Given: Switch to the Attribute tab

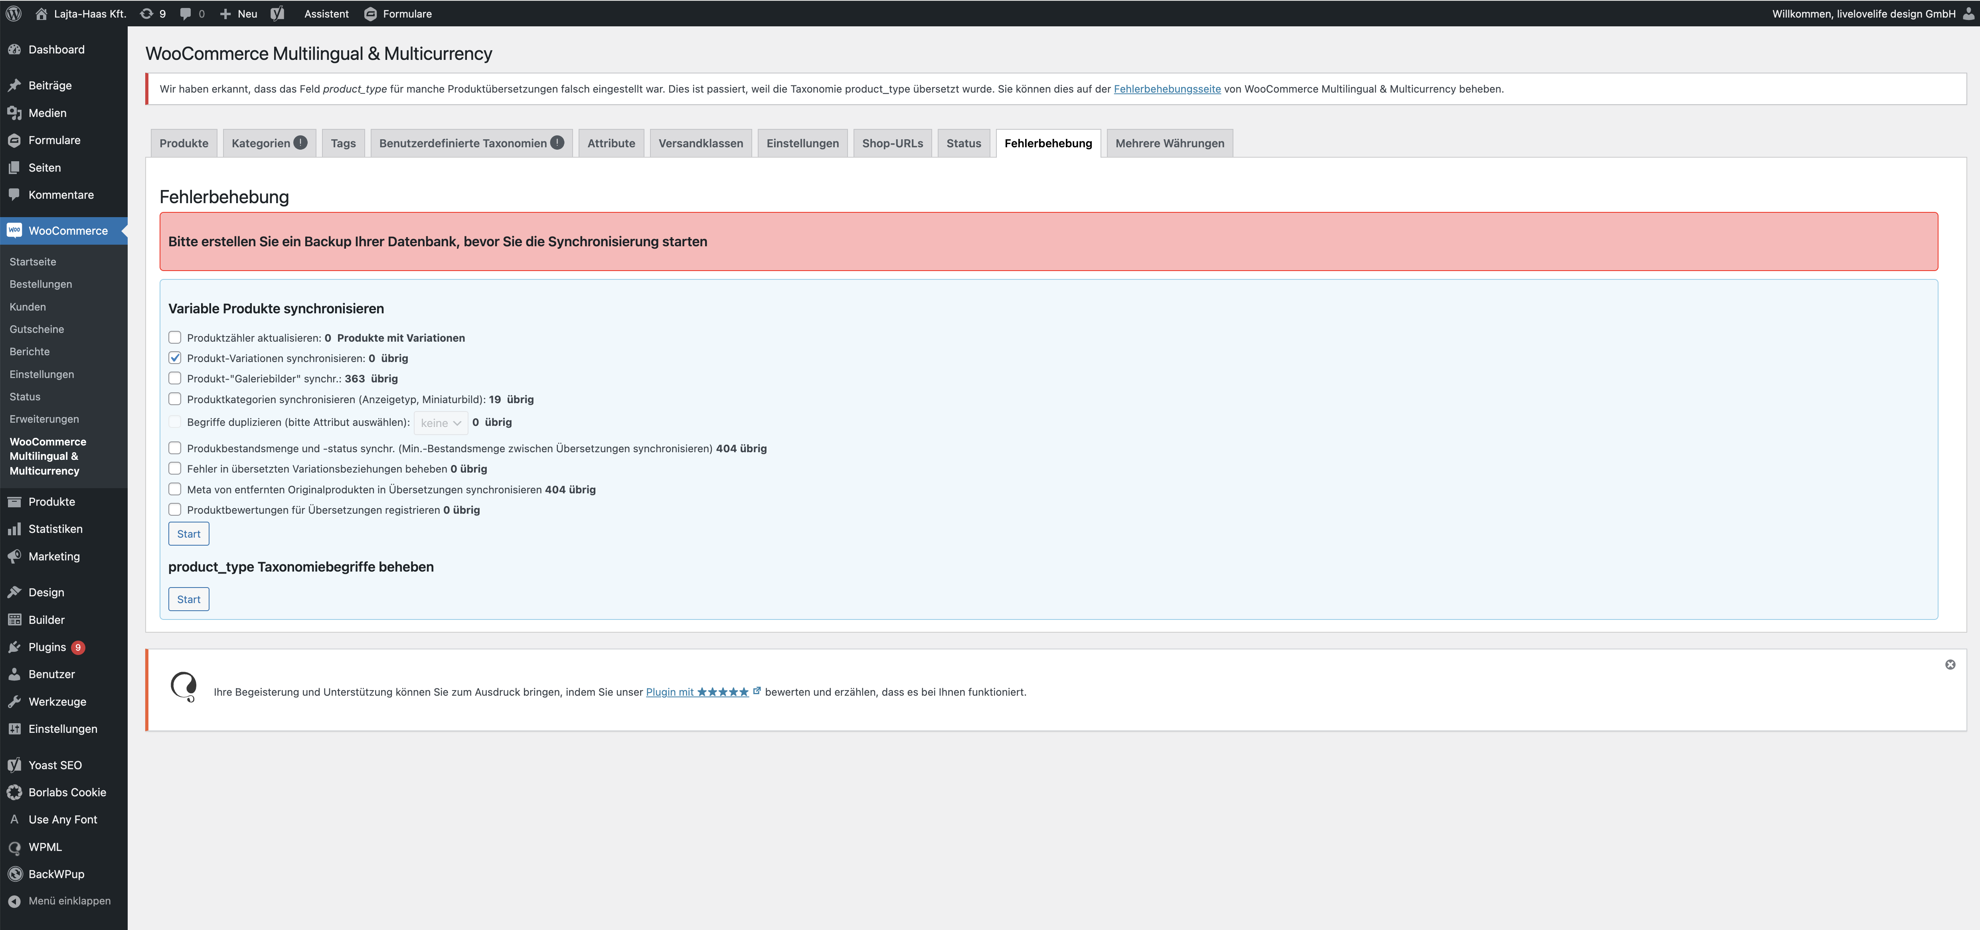Looking at the screenshot, I should (611, 143).
